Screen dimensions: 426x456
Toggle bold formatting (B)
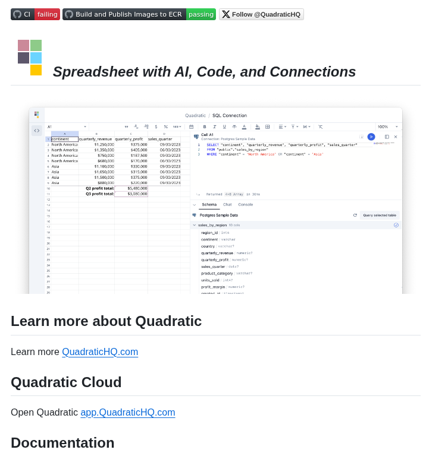point(205,127)
